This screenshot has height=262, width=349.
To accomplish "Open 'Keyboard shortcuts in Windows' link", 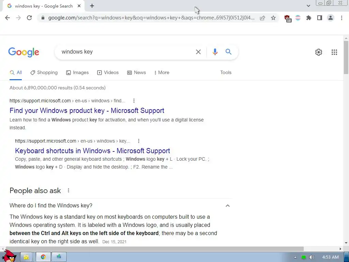I will (92, 151).
